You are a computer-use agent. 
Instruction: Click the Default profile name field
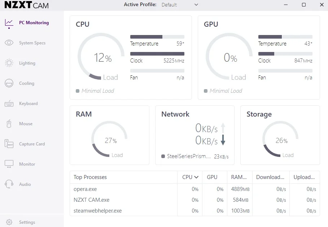point(169,5)
